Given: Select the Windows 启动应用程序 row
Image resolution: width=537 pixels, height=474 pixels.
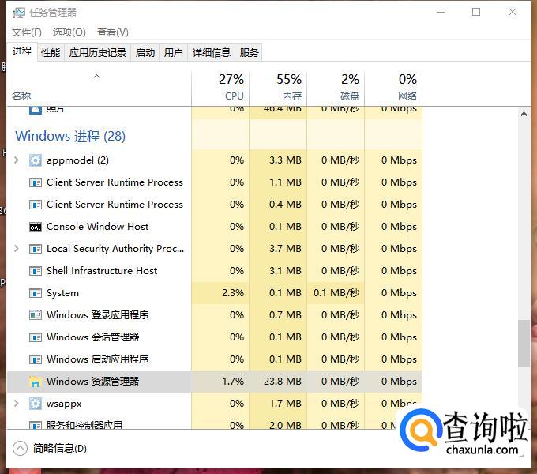Looking at the screenshot, I should (215, 359).
